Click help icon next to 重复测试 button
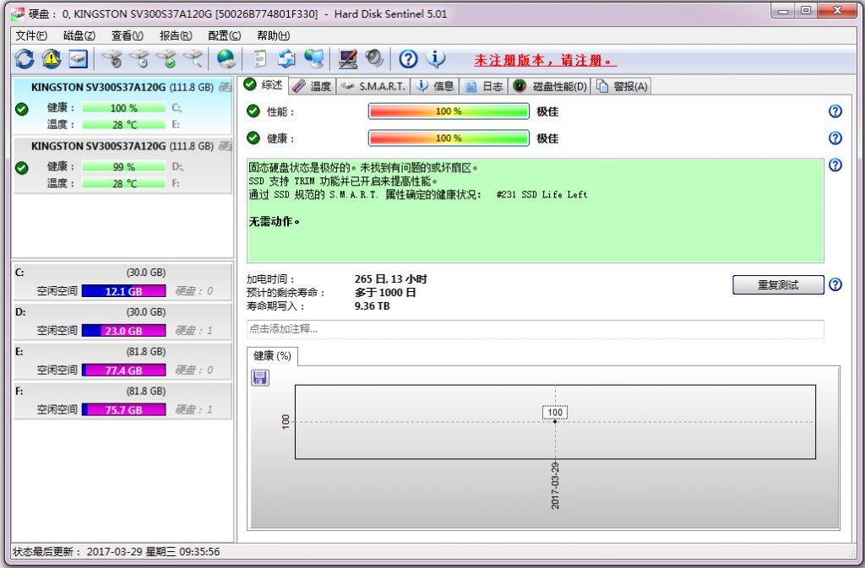The image size is (865, 568). pyautogui.click(x=835, y=284)
